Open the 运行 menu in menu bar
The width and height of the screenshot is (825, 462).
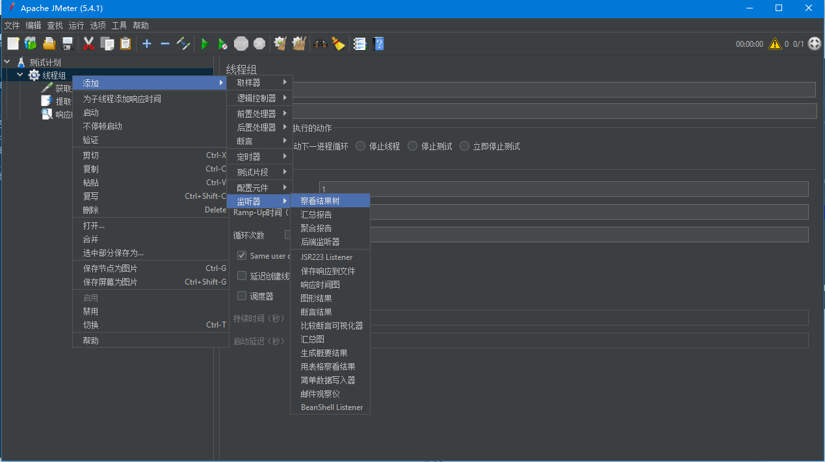77,25
